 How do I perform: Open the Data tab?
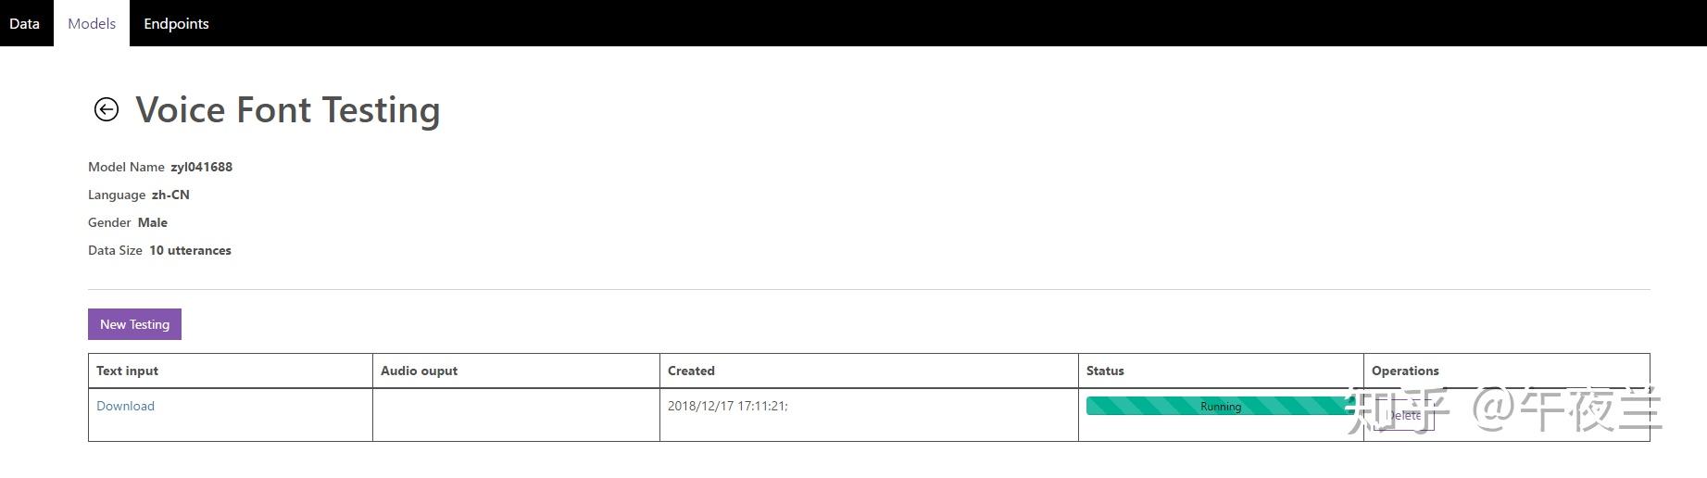[25, 23]
